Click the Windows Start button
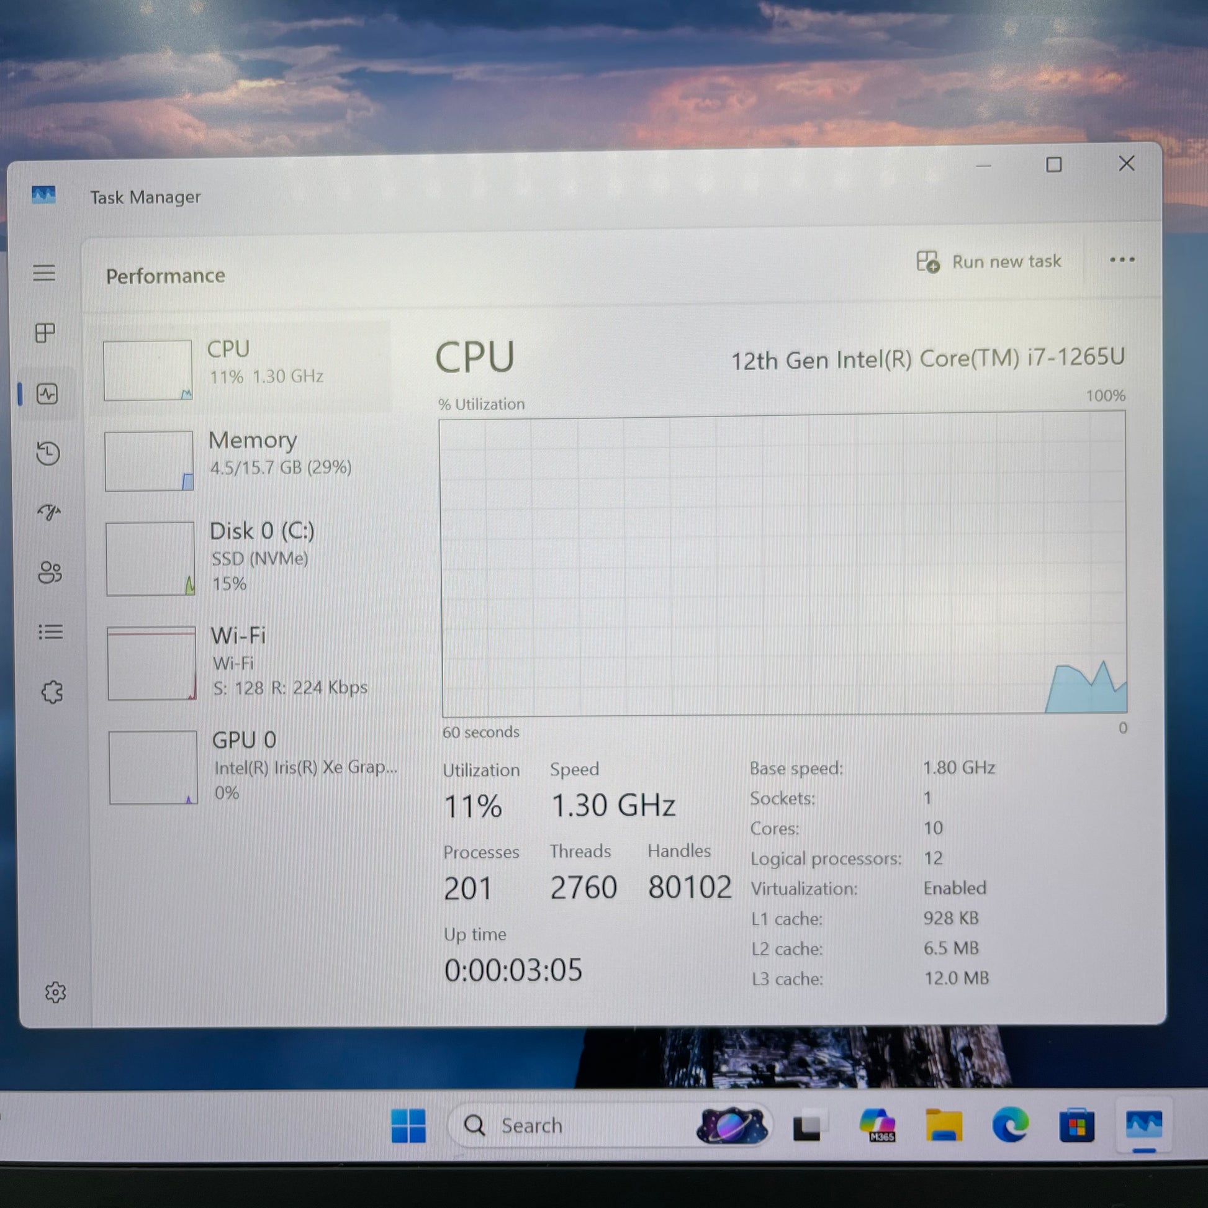This screenshot has width=1208, height=1208. pyautogui.click(x=408, y=1125)
